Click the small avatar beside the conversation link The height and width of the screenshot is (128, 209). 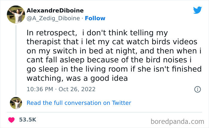(16, 103)
